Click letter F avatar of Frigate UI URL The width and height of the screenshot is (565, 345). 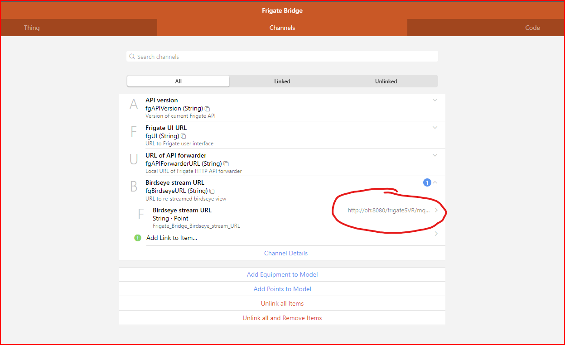point(134,132)
